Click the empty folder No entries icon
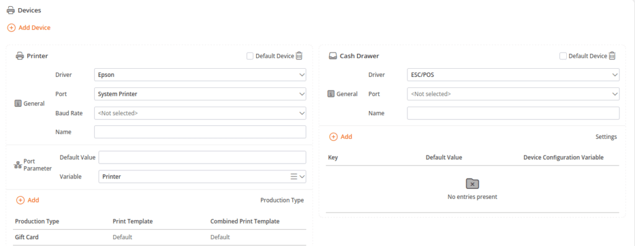The width and height of the screenshot is (635, 246). pos(472,183)
